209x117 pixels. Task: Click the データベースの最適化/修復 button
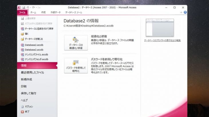click(x=76, y=43)
